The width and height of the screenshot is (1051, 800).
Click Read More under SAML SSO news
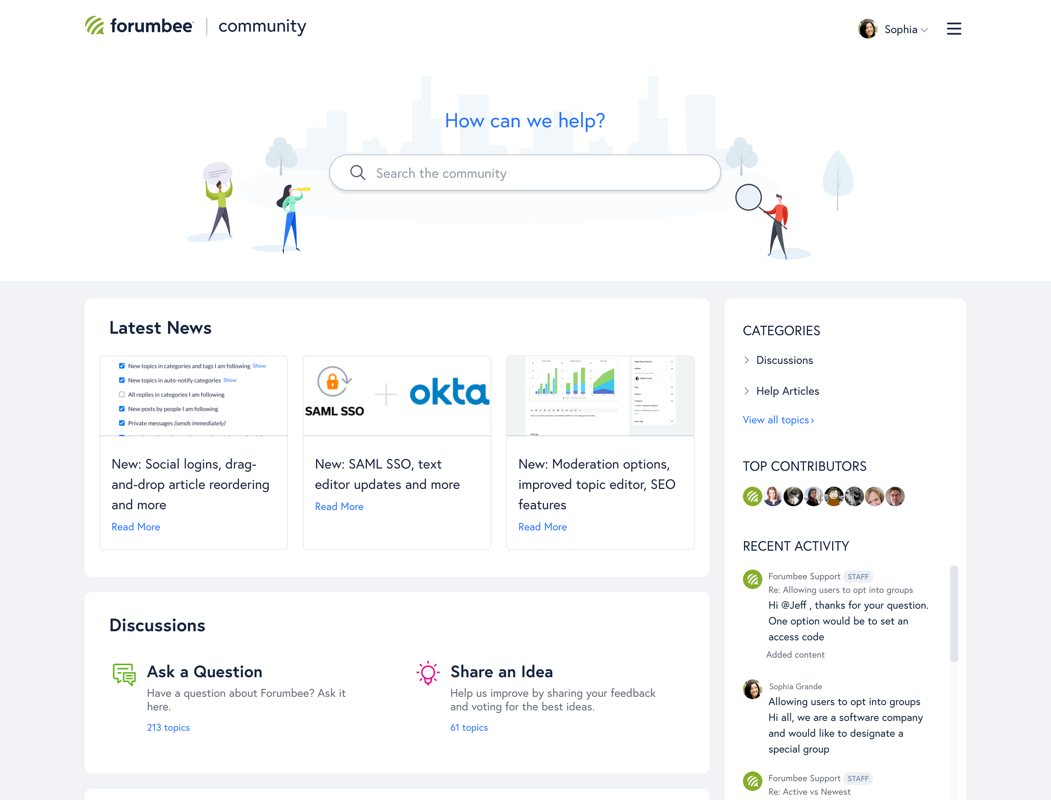point(339,506)
